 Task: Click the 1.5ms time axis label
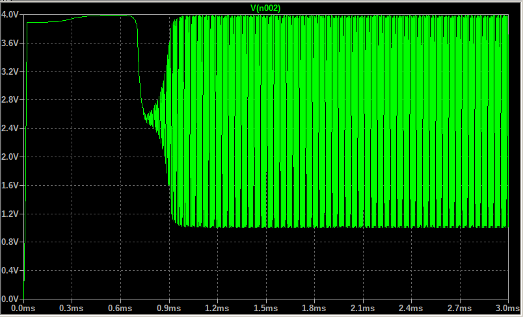coord(265,309)
